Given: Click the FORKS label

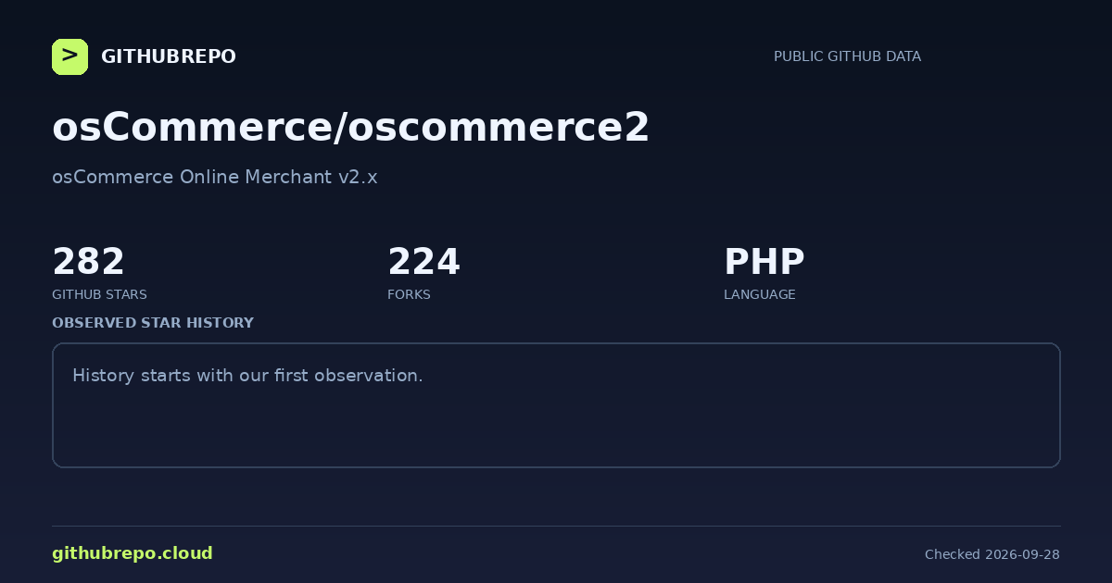Looking at the screenshot, I should pyautogui.click(x=409, y=294).
